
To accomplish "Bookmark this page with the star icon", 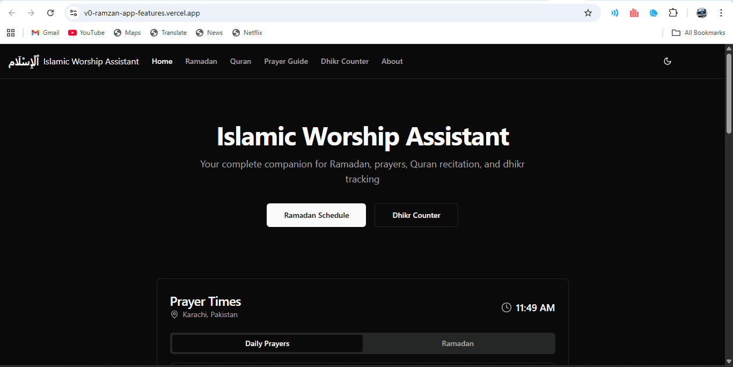I will (588, 13).
